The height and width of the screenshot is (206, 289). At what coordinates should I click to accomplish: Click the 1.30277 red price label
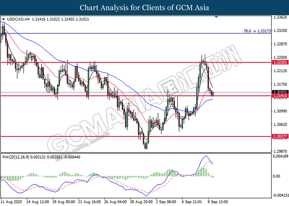click(280, 136)
